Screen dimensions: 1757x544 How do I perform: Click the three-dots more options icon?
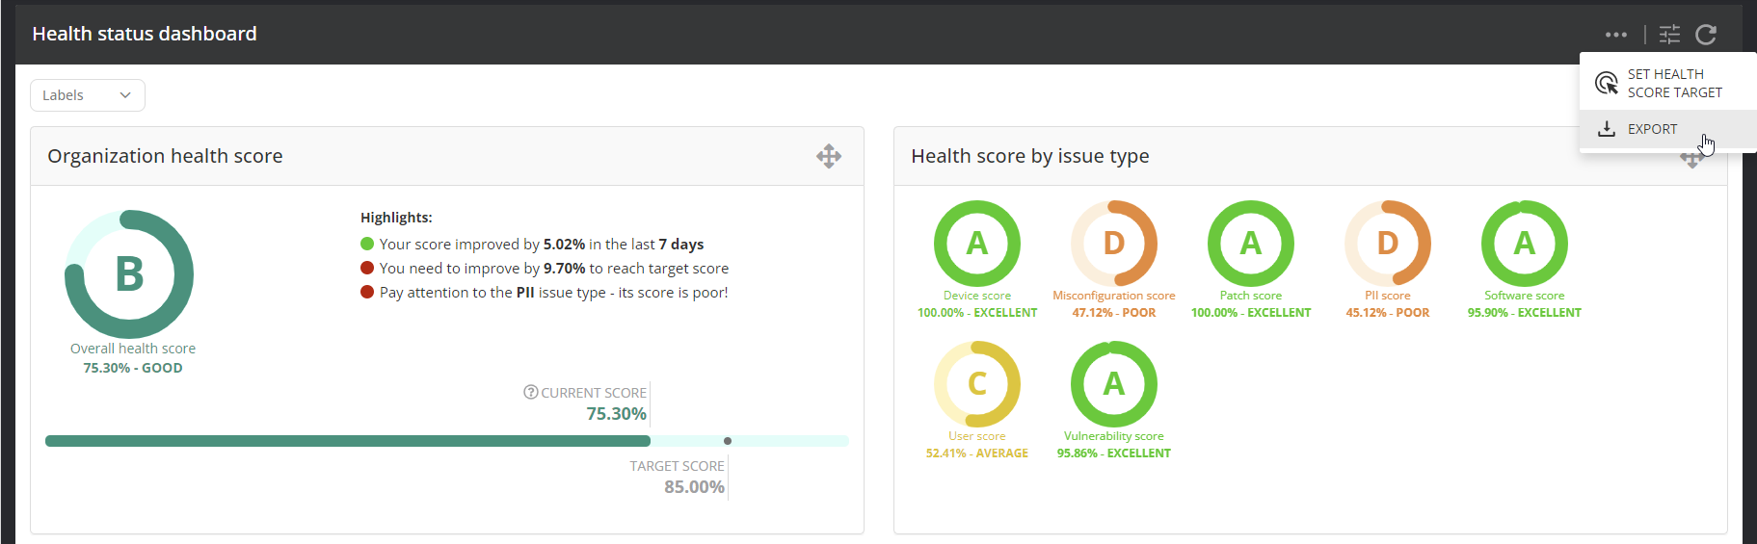[1616, 35]
